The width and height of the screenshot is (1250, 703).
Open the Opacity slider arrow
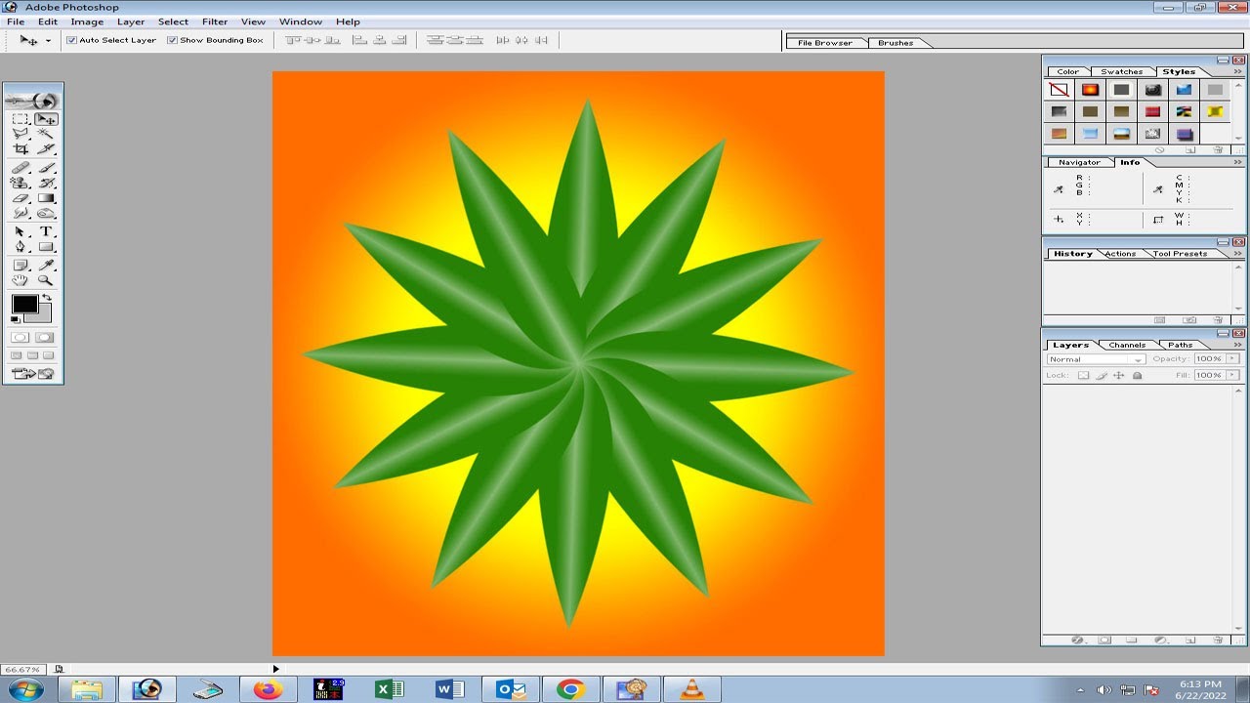pos(1232,358)
